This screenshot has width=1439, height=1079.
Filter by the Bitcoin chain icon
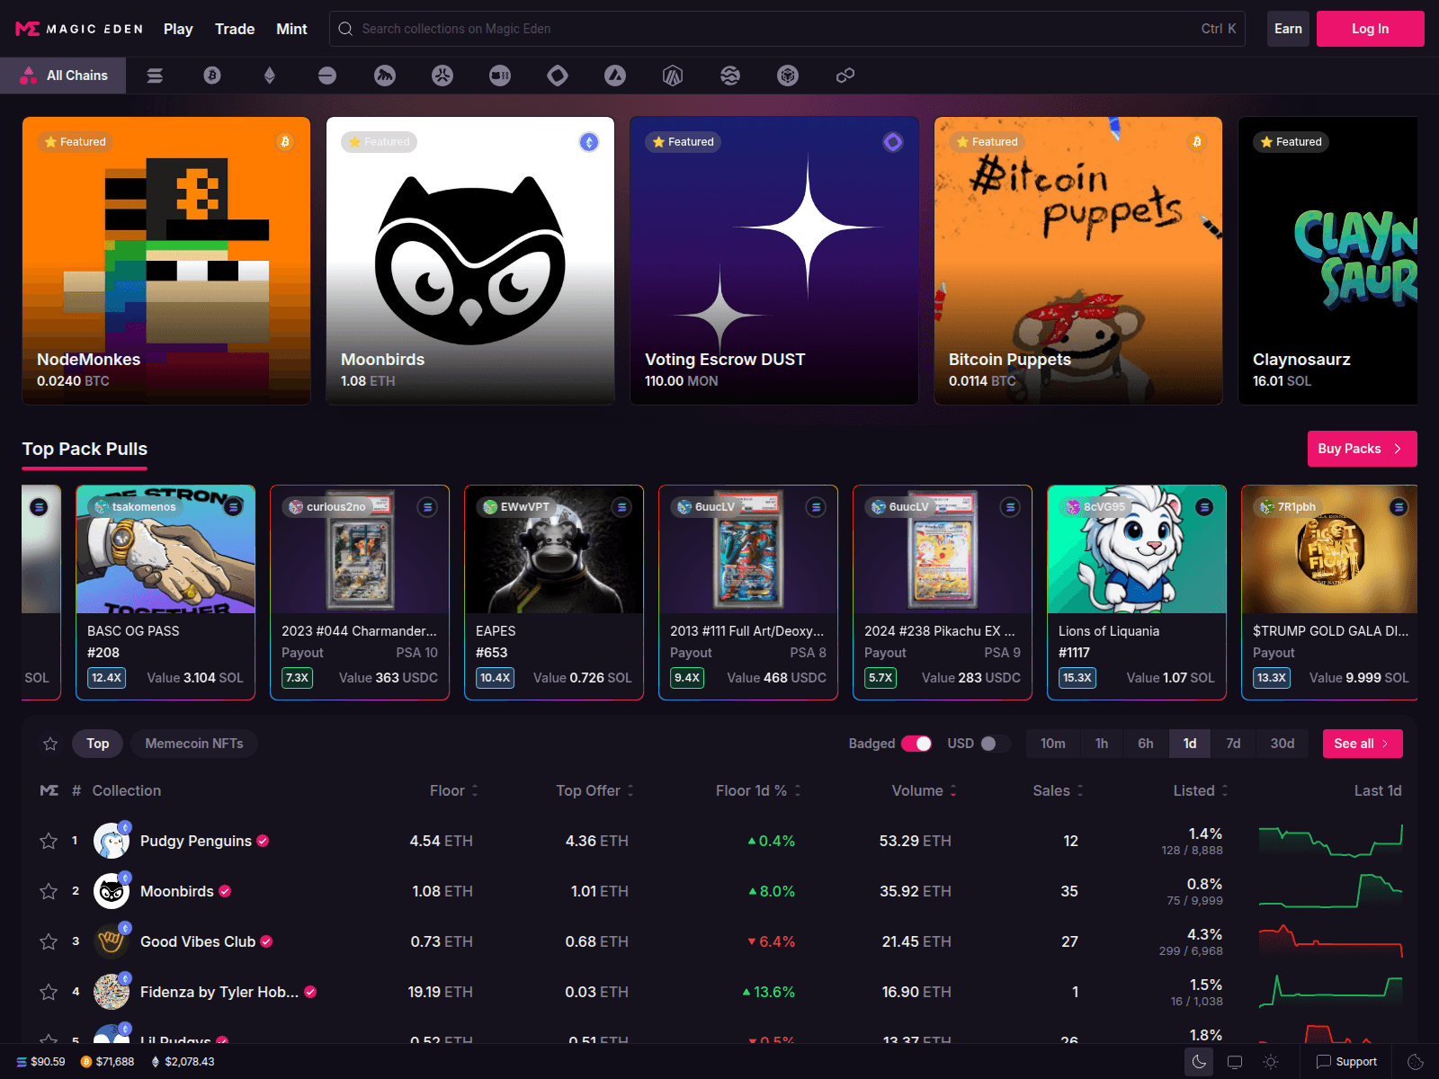click(x=212, y=76)
